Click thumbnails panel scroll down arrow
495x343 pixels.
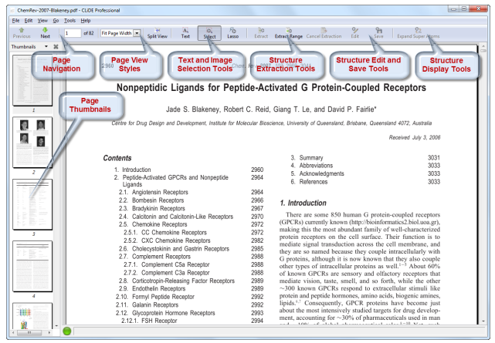click(x=56, y=326)
